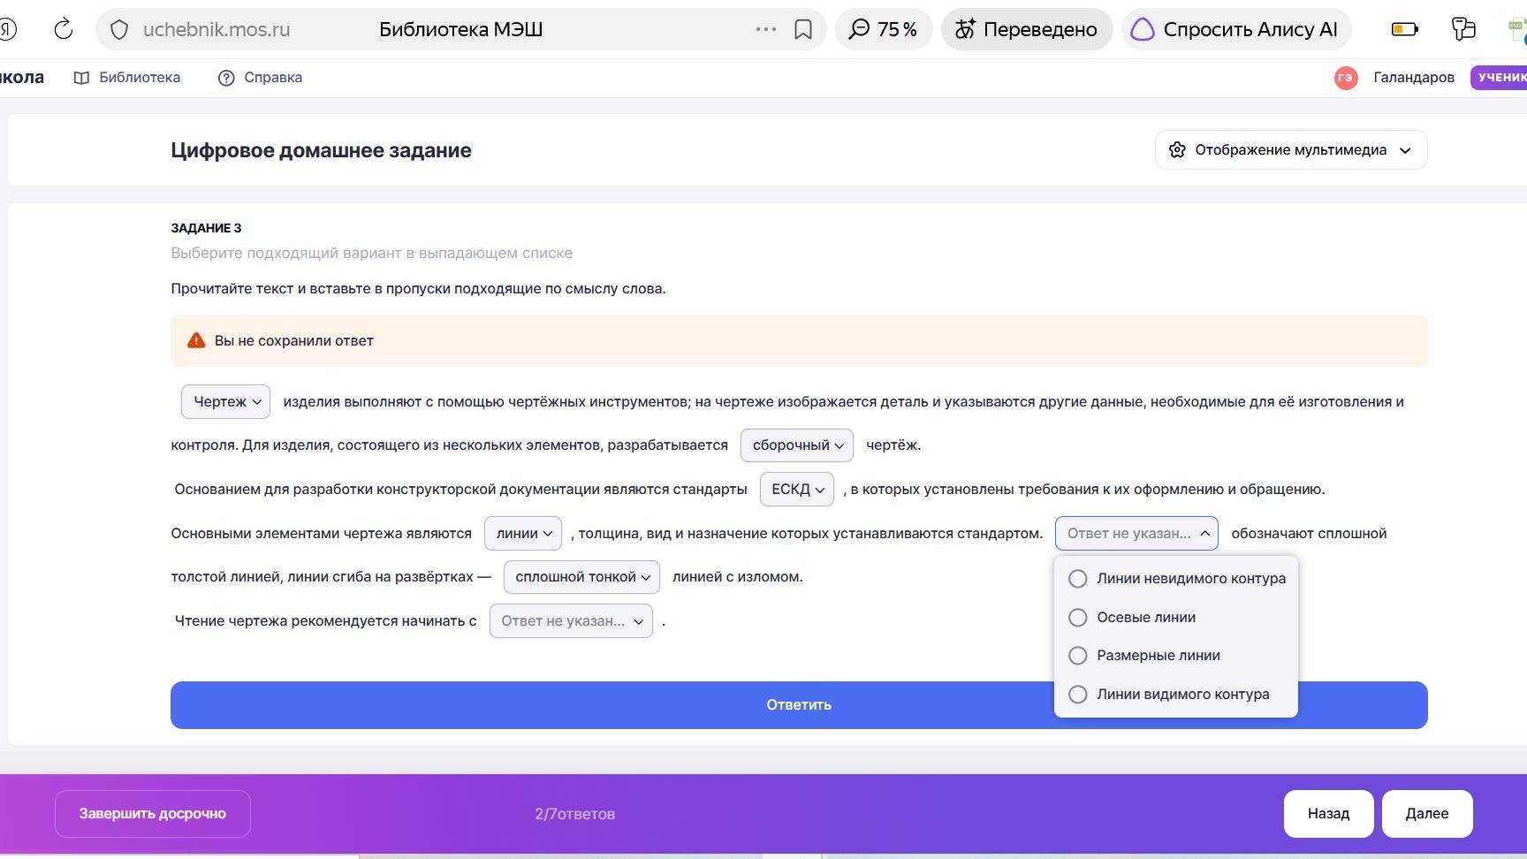Open the 75 % zoom indicator
This screenshot has width=1527, height=859.
tap(883, 29)
